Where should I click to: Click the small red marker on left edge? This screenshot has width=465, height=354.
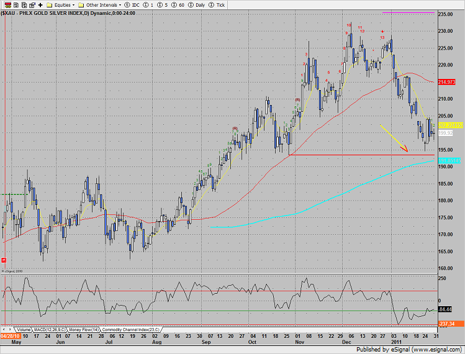tap(4, 260)
